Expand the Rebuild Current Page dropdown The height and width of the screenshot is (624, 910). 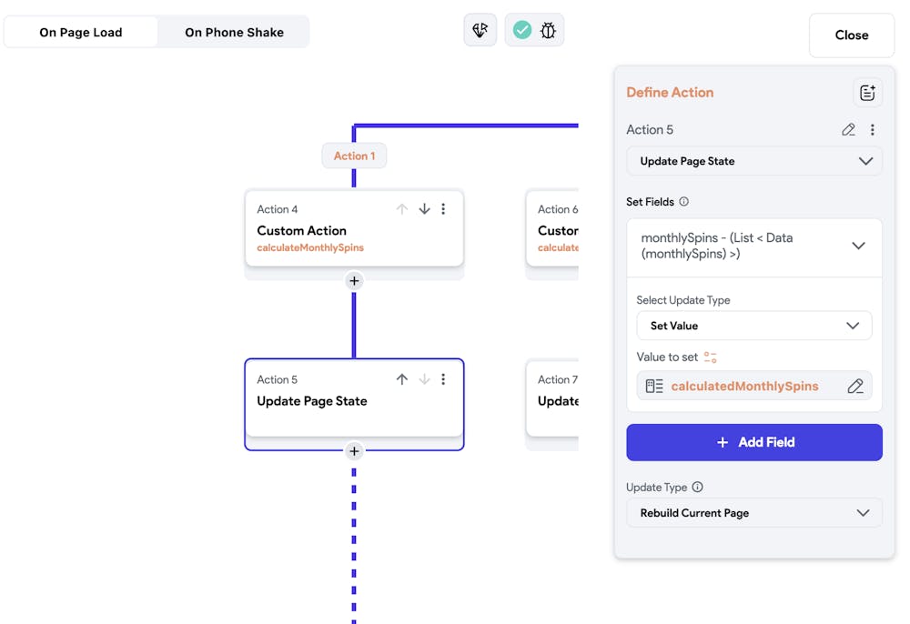coord(753,513)
